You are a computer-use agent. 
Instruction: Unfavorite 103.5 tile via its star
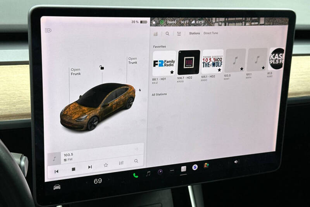[x=241, y=69]
